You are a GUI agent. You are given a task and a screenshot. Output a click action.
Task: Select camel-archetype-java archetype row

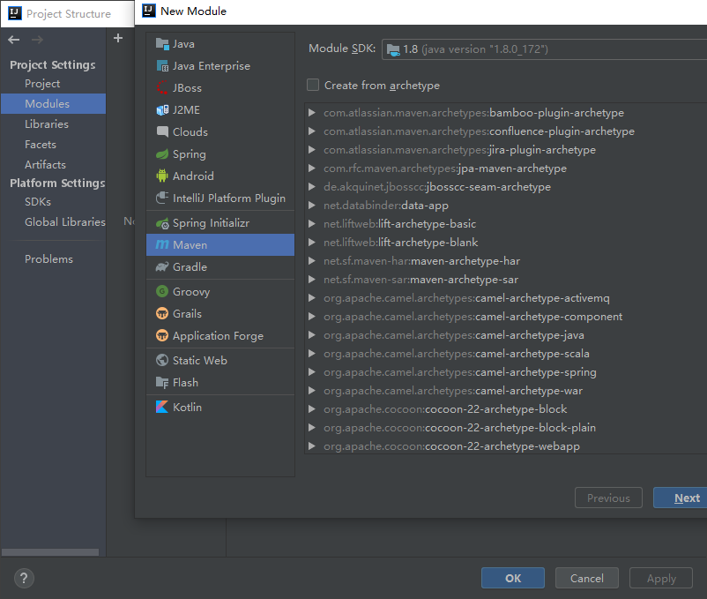[x=506, y=334]
